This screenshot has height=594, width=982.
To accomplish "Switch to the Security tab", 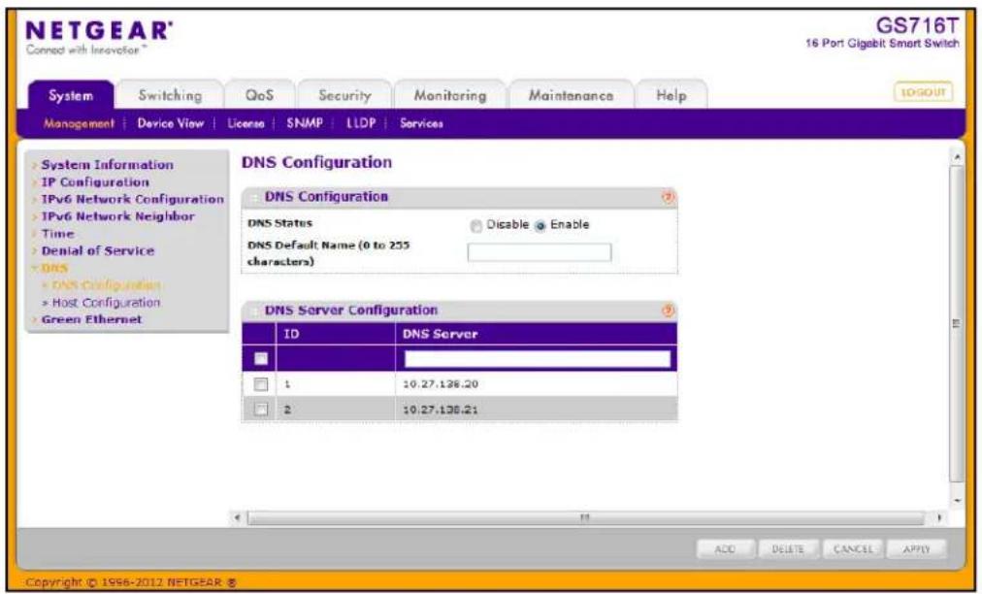I will tap(344, 95).
